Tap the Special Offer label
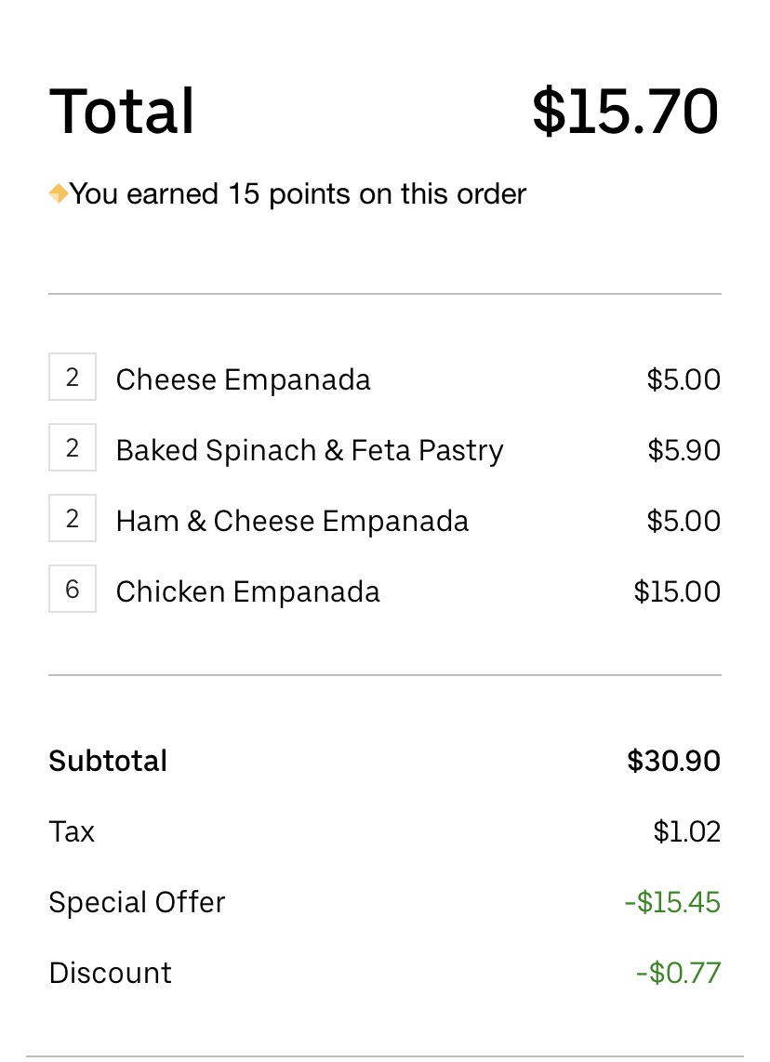This screenshot has width=770, height=1062. coord(137,902)
